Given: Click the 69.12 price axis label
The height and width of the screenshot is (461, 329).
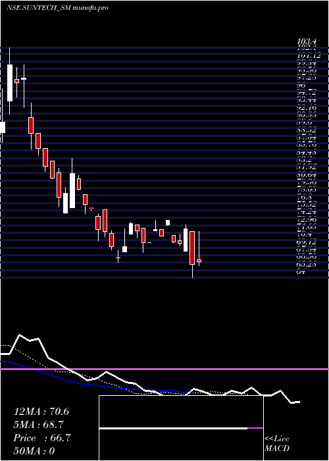Looking at the screenshot, I should [307, 242].
